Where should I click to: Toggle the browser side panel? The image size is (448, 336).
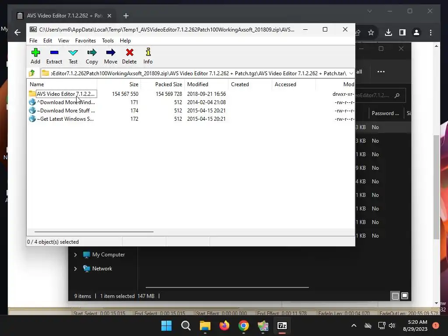tap(402, 32)
